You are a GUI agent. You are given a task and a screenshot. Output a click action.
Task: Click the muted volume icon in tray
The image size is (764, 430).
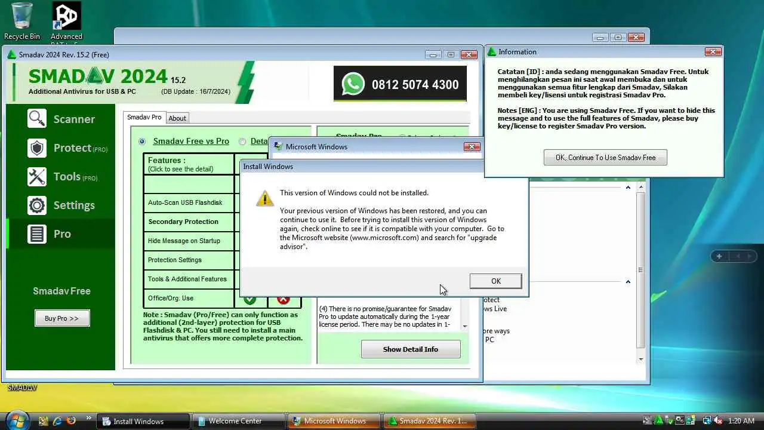pyautogui.click(x=719, y=421)
